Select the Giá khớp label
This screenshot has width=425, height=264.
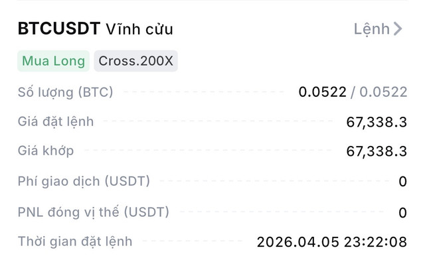coord(46,151)
